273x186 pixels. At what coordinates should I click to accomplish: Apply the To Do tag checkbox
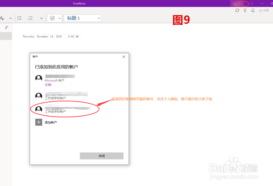(52, 18)
